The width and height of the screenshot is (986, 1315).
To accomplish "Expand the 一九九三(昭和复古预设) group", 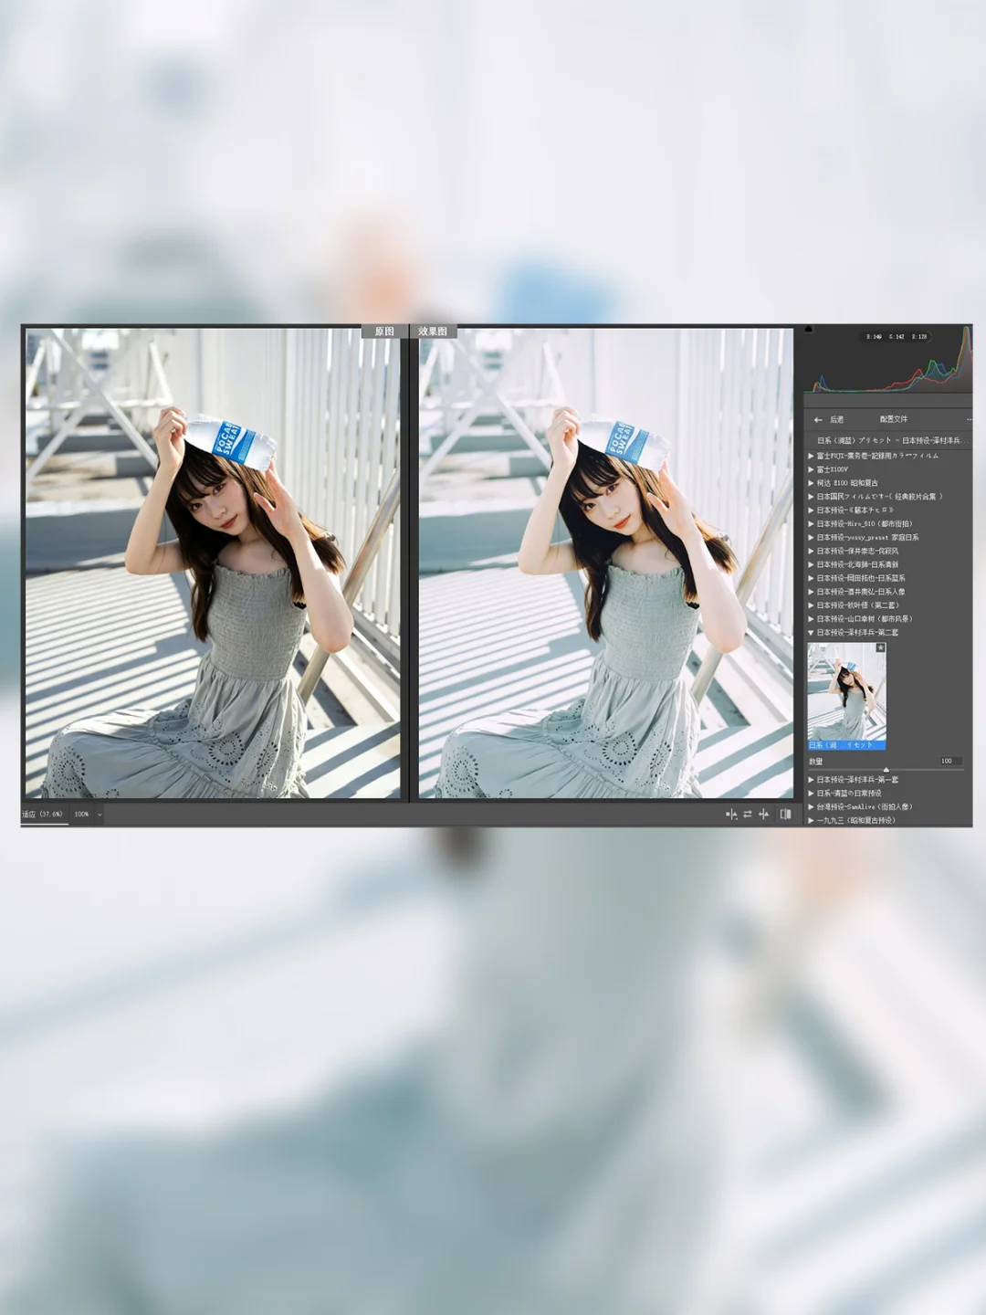I will coord(811,820).
